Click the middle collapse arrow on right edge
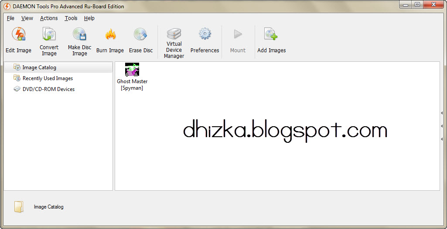447x229 pixels. (442, 126)
